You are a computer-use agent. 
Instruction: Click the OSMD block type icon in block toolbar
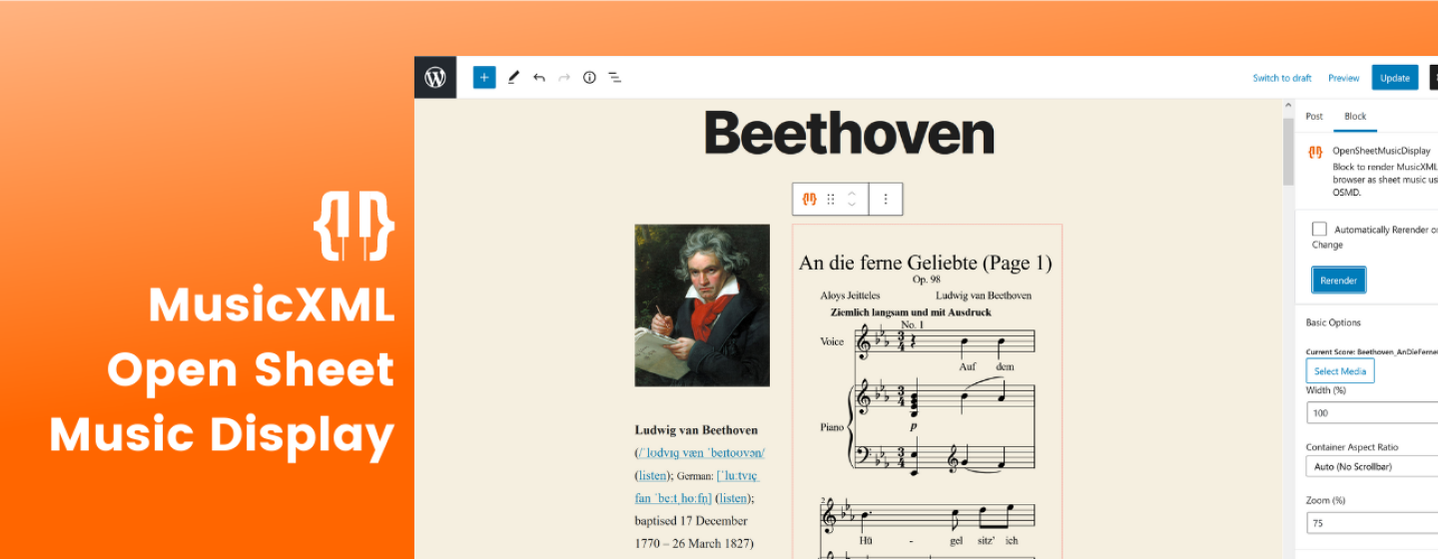[x=810, y=199]
